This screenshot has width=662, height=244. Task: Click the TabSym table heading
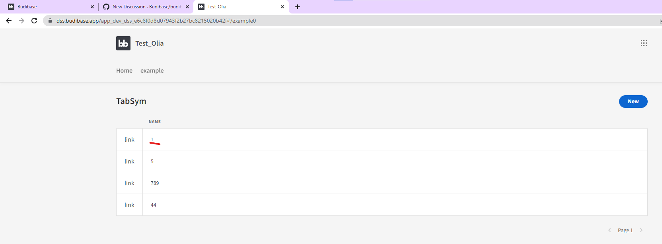point(131,101)
